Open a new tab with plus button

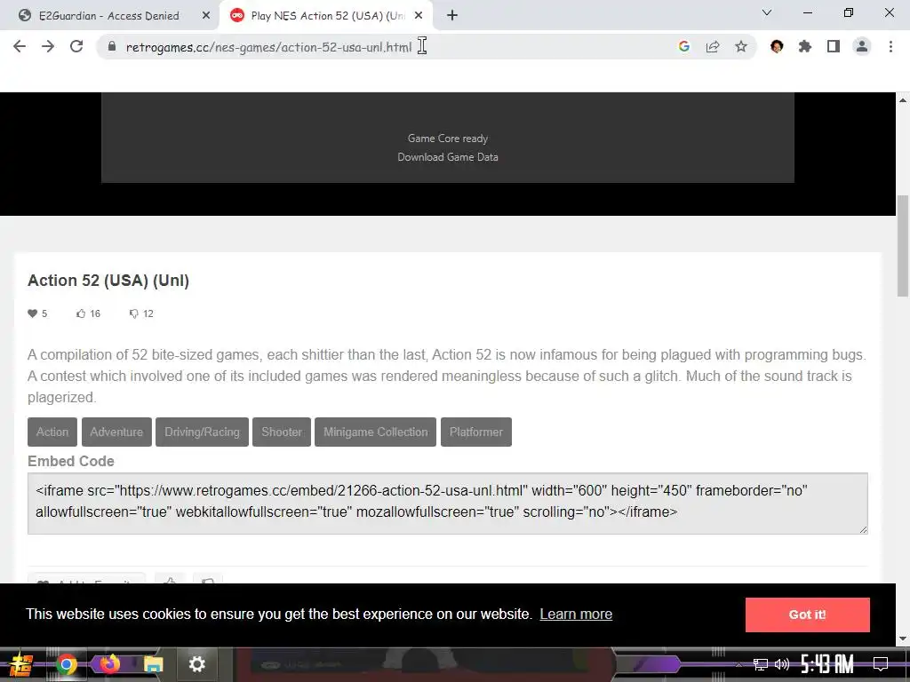(x=452, y=16)
